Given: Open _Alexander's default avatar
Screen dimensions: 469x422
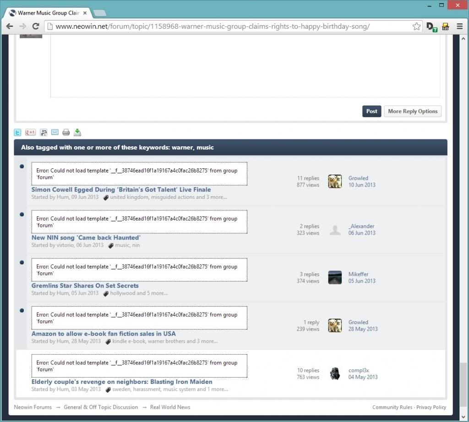Looking at the screenshot, I should coord(335,230).
